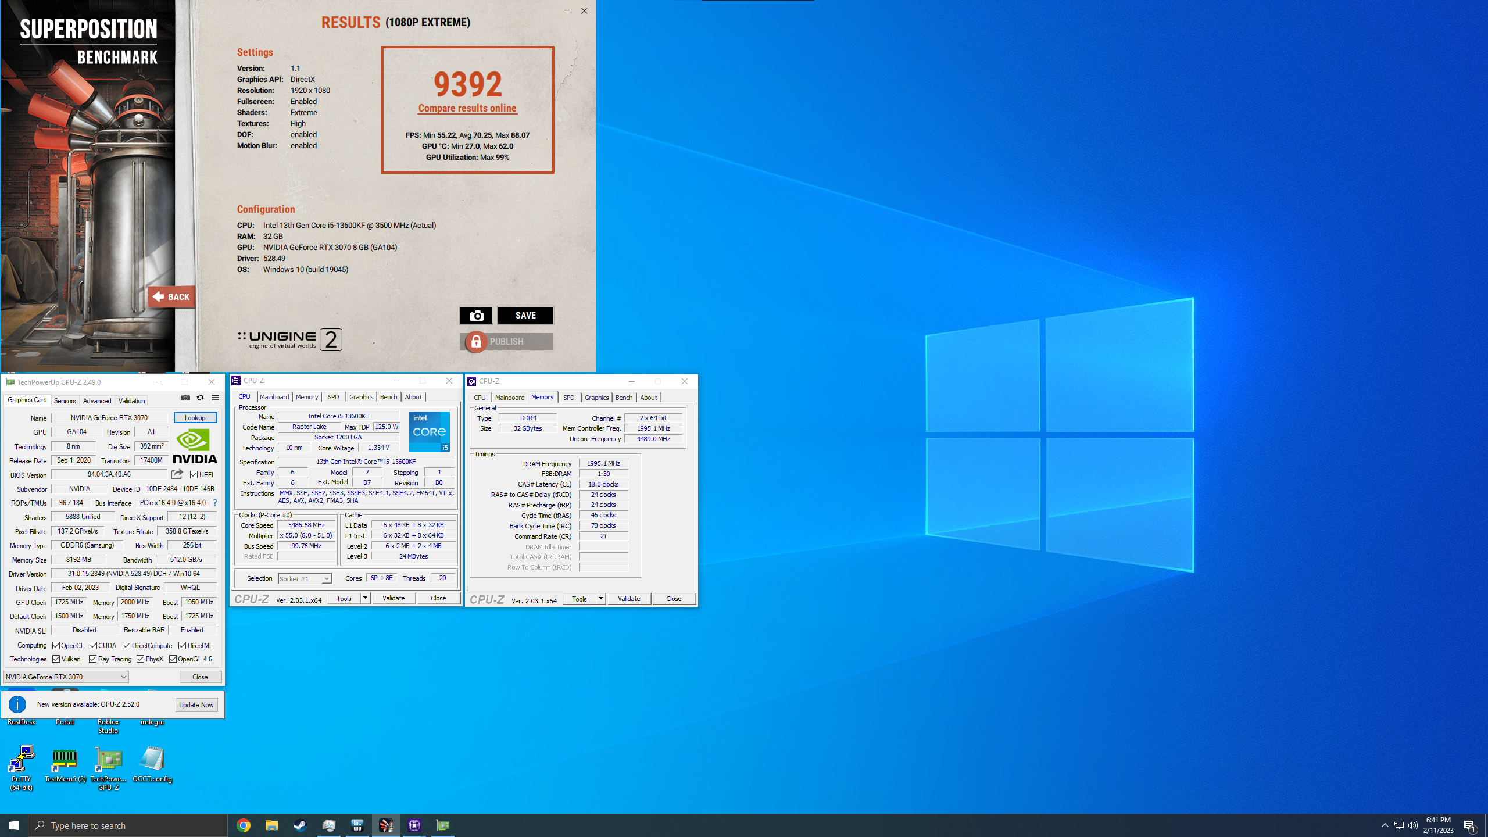
Task: Toggle the OpenCL checkbox
Action: coord(56,645)
